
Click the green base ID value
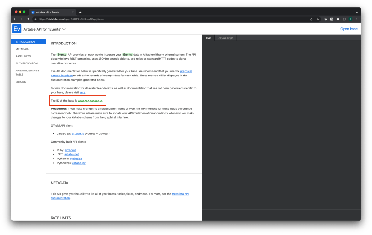[90, 101]
